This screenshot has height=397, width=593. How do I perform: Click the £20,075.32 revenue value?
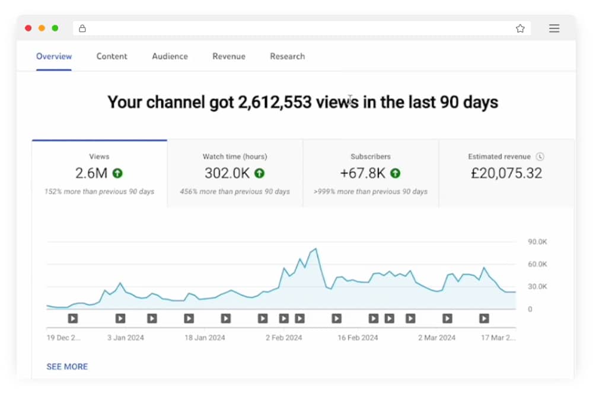coord(506,173)
